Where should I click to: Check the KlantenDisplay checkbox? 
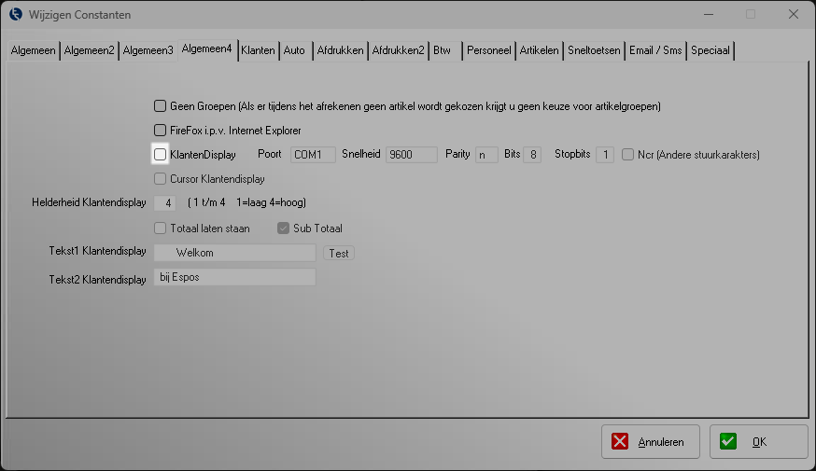[x=161, y=155]
